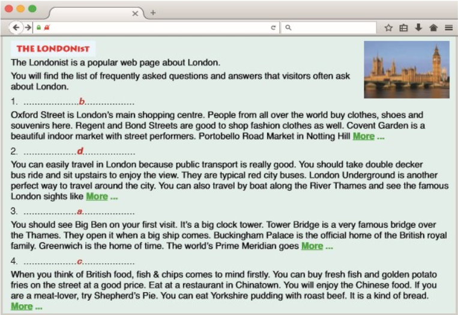Click the red window close button
The height and width of the screenshot is (315, 458).
pos(9,8)
